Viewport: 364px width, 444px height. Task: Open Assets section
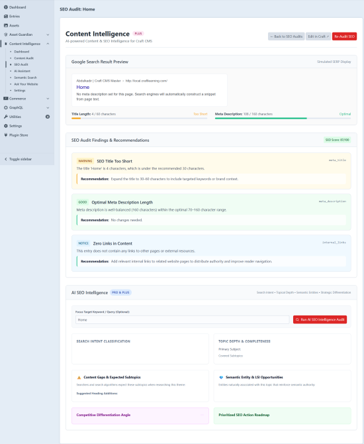tap(14, 25)
